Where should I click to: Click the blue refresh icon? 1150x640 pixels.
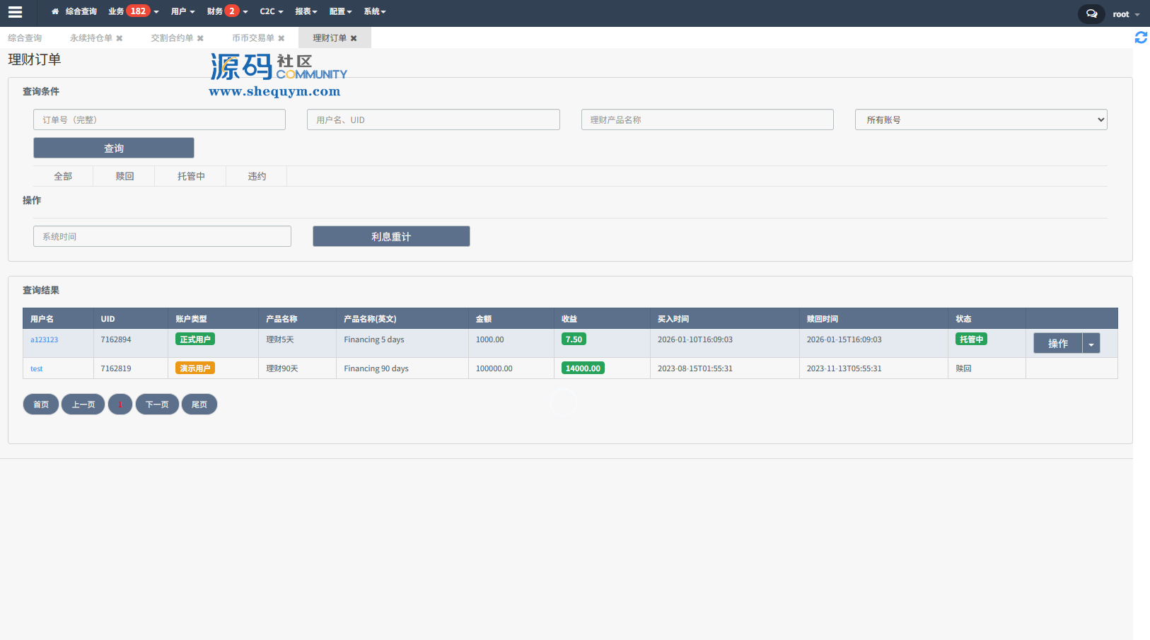tap(1140, 37)
